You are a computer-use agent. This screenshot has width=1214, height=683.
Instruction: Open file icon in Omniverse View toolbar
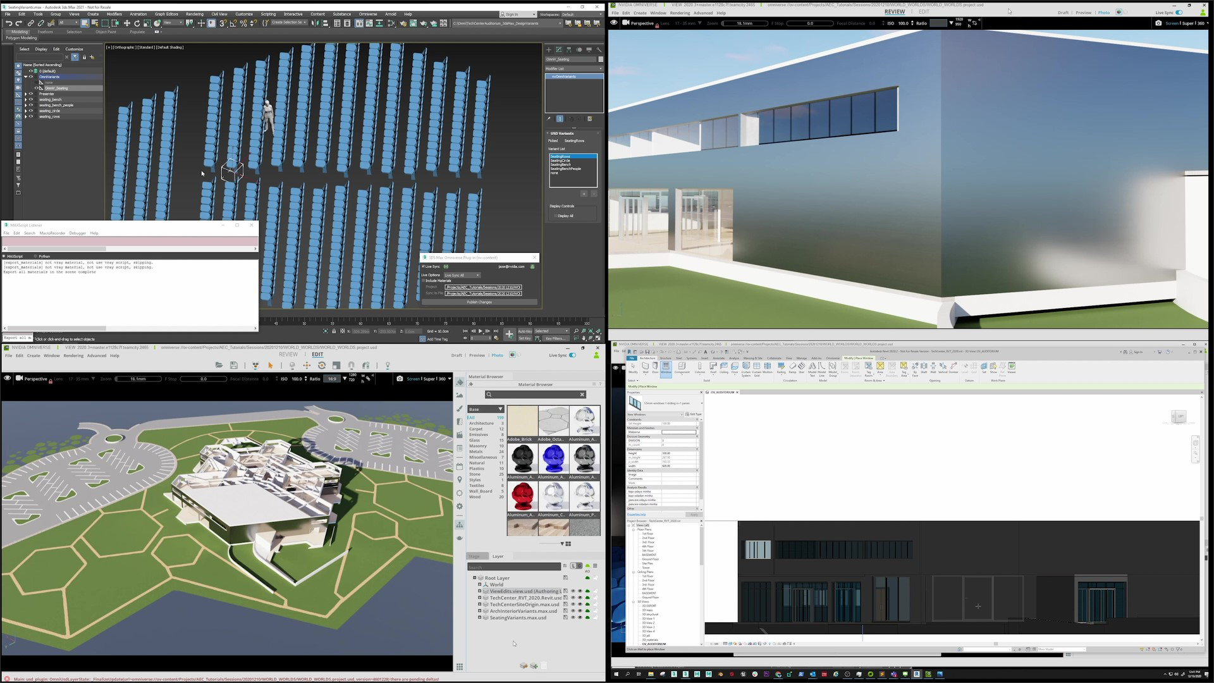tap(219, 365)
